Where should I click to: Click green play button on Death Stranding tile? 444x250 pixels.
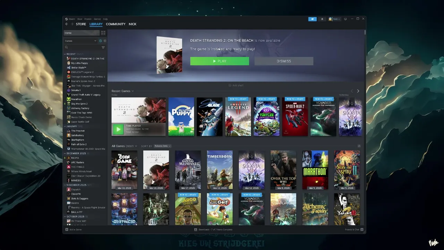click(x=118, y=129)
